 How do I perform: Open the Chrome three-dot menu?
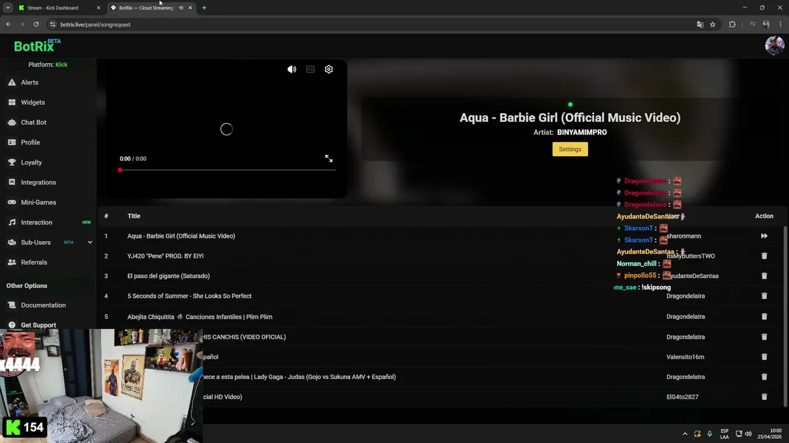tap(780, 25)
